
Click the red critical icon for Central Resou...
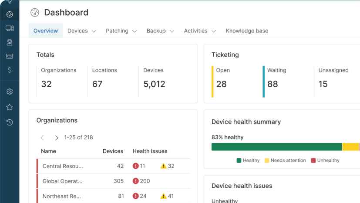[135, 166]
